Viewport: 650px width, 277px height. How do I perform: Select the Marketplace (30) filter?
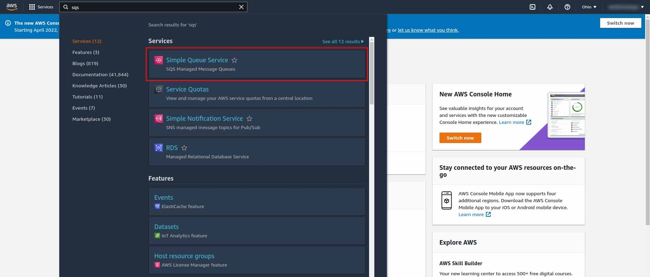point(91,119)
